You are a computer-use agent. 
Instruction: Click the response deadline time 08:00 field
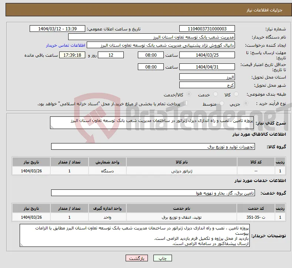pos(151,55)
